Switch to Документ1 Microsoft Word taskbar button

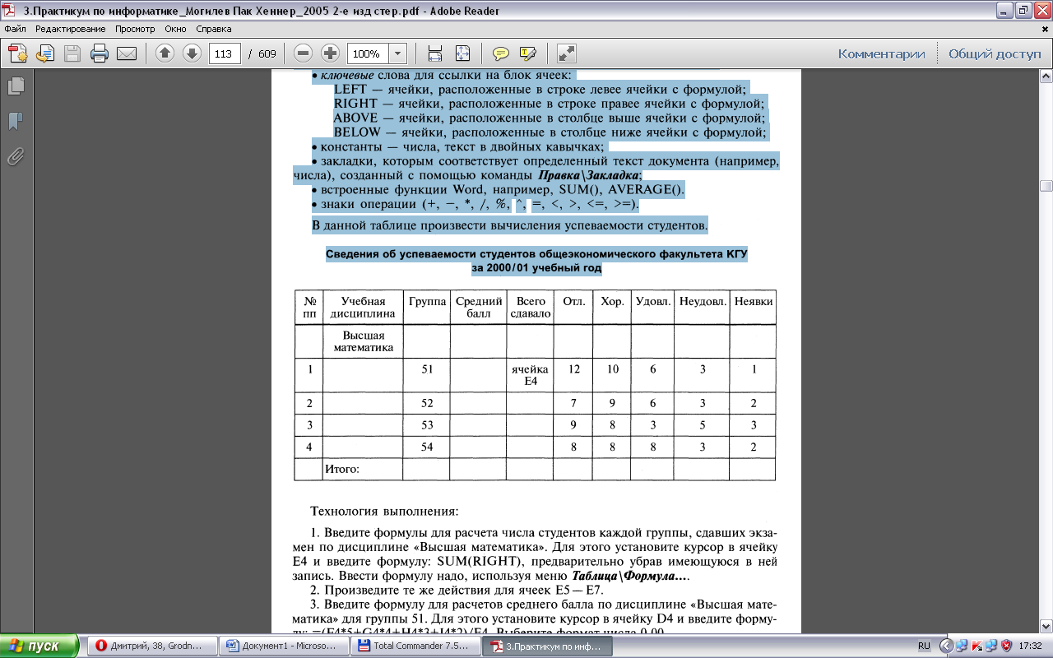click(284, 646)
